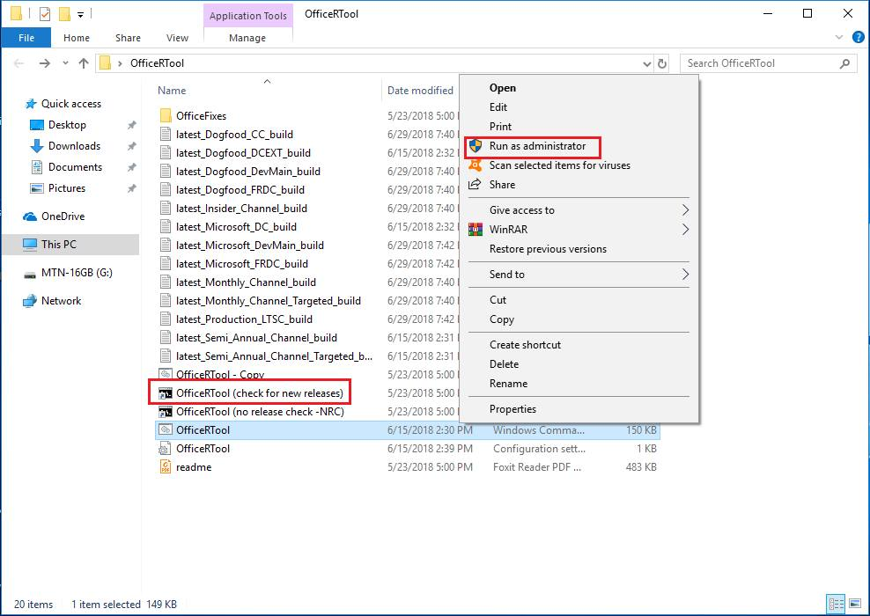
Task: Select the OfficeRTool configuration settings file icon
Action: 166,449
